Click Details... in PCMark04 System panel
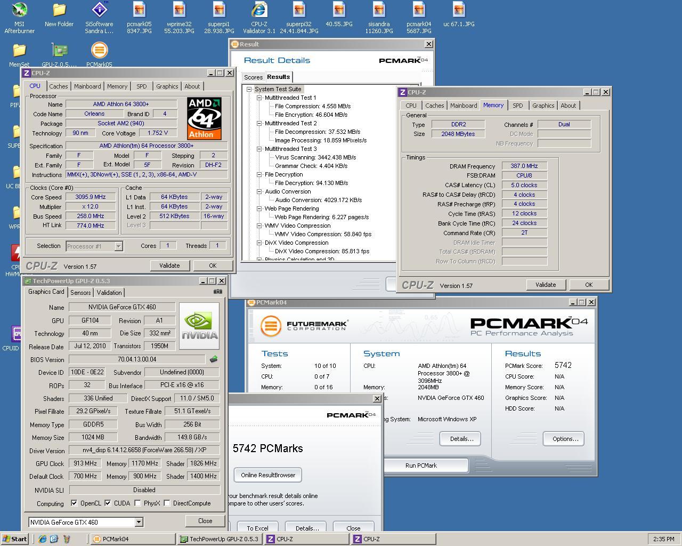682x546 pixels. pyautogui.click(x=461, y=439)
